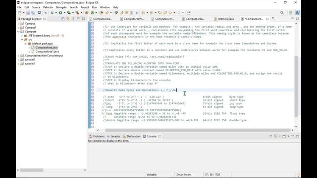Image resolution: width=317 pixels, height=178 pixels.
Task: Select the (default package) node
Action: [x=42, y=44]
